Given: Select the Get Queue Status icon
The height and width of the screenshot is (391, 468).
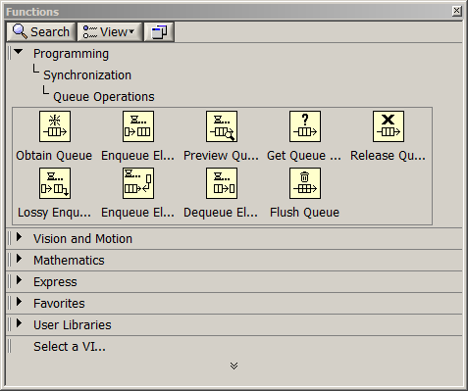Looking at the screenshot, I should click(305, 126).
